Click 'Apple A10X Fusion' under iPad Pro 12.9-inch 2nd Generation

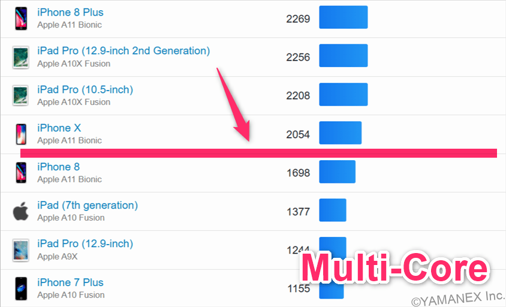(x=74, y=64)
